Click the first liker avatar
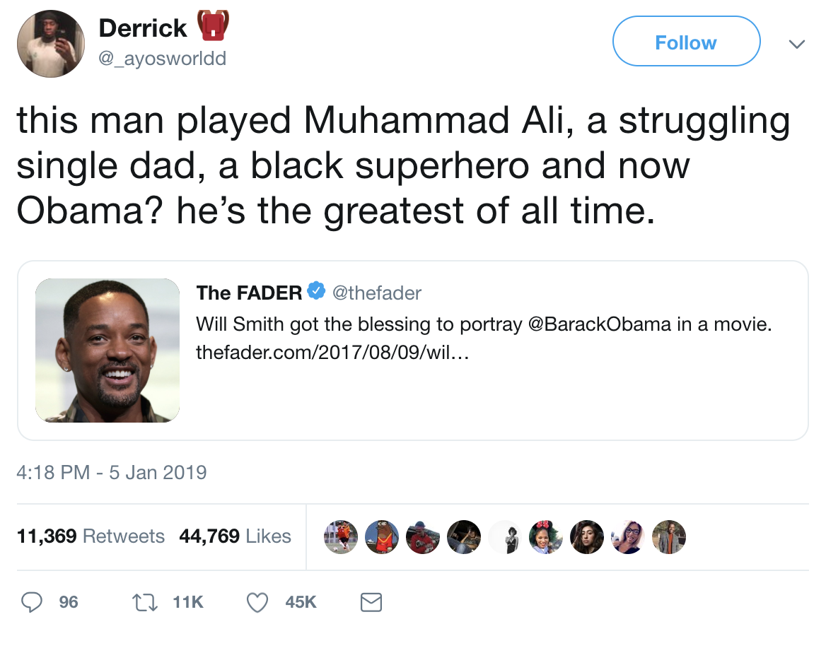This screenshot has height=653, width=826. [x=341, y=537]
